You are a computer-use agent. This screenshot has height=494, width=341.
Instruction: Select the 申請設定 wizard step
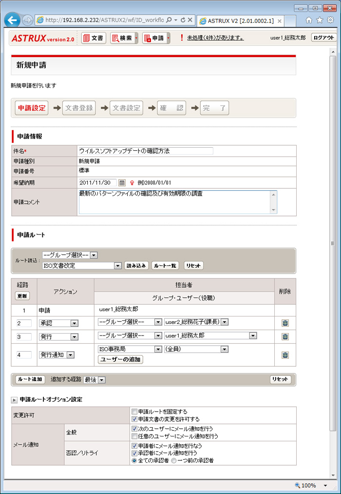click(32, 108)
